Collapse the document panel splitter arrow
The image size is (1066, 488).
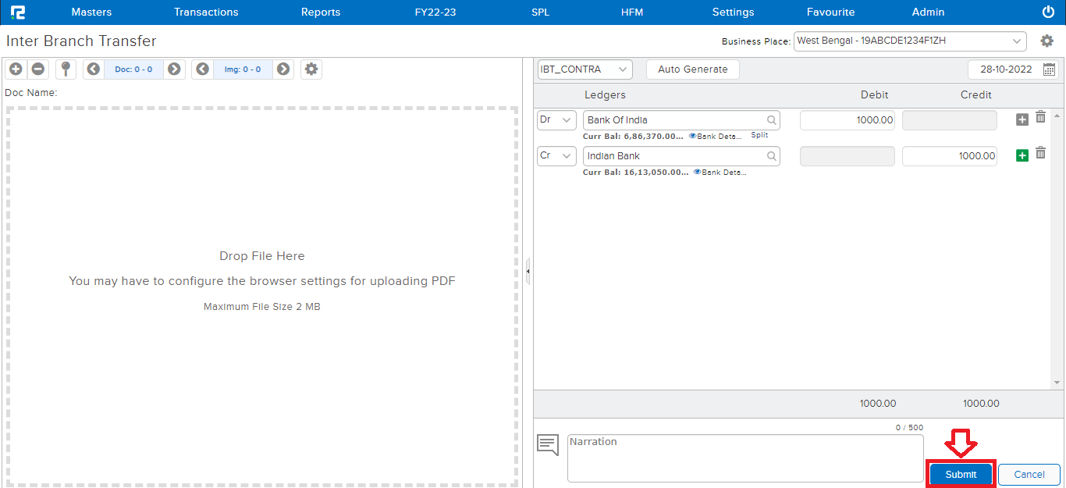click(x=528, y=272)
